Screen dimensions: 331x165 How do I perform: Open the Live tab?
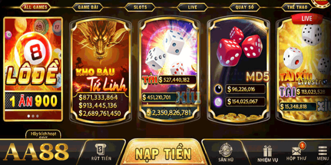coord(192,7)
